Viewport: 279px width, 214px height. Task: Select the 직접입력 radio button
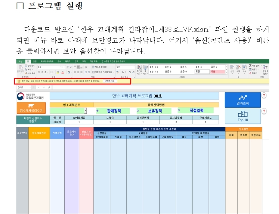[x=179, y=110]
